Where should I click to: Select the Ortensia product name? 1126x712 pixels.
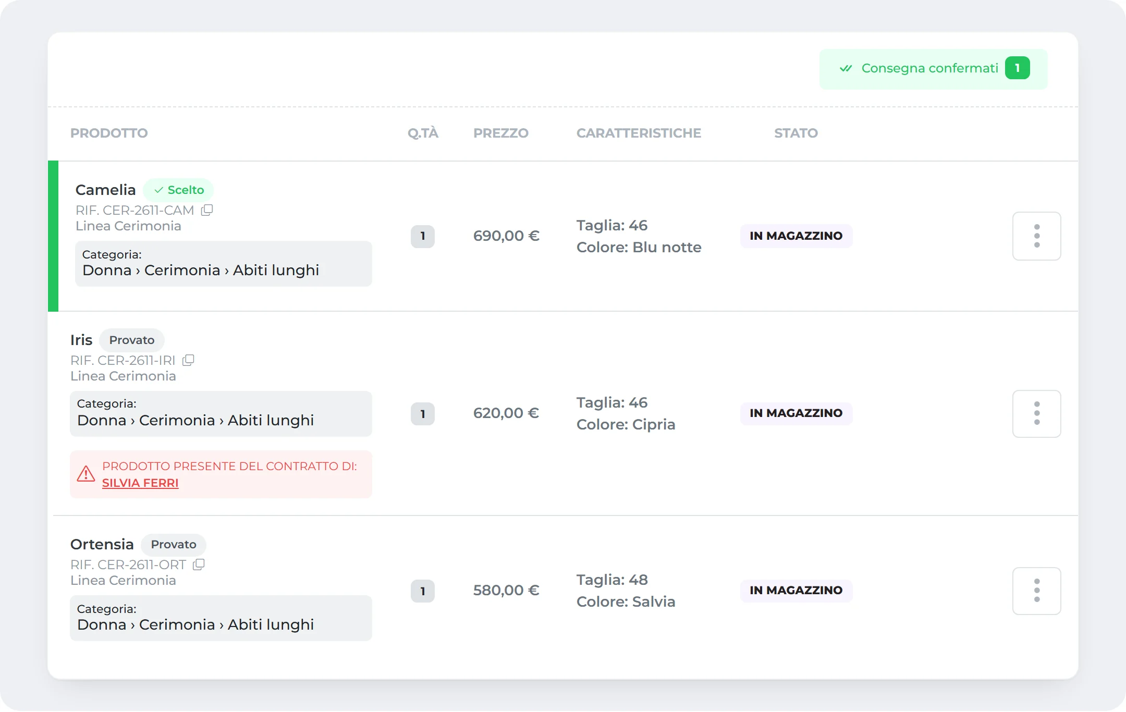(102, 544)
